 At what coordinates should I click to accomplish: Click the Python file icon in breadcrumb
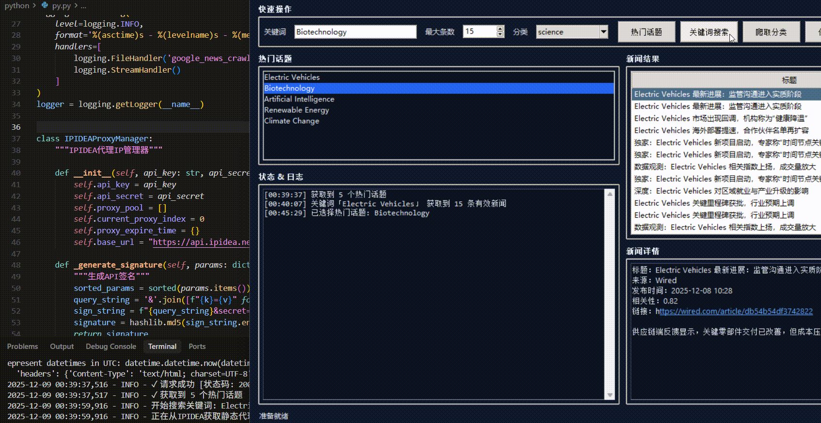pyautogui.click(x=45, y=6)
